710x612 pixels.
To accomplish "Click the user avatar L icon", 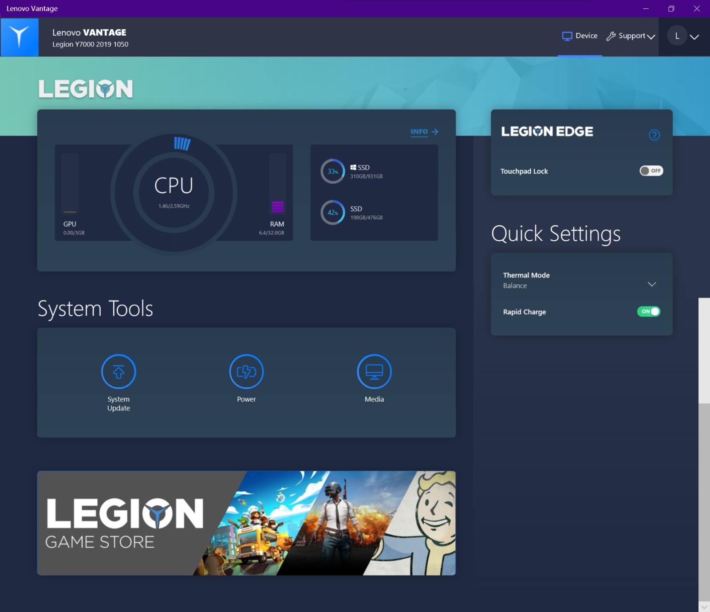I will [677, 36].
